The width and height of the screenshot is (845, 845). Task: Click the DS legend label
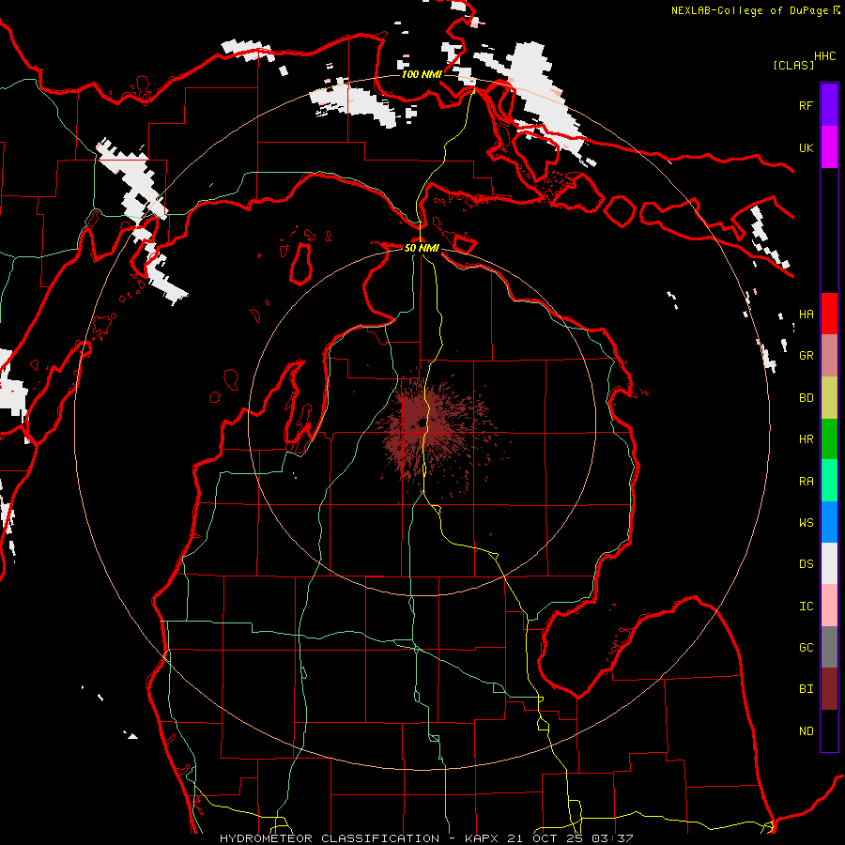pyautogui.click(x=806, y=564)
